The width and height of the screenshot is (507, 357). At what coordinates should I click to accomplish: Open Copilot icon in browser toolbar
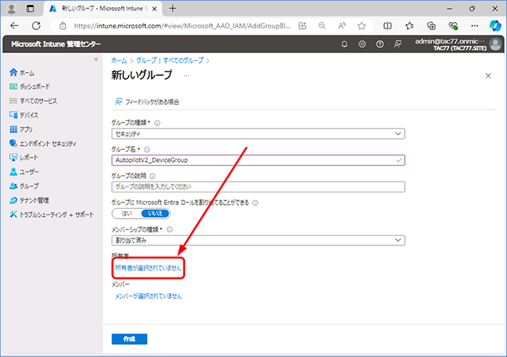[495, 26]
